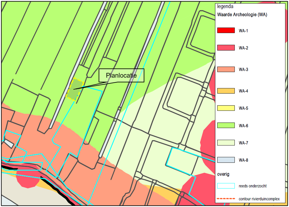Click the 'WA-8' legend label
289x207 pixels.
tap(243, 160)
